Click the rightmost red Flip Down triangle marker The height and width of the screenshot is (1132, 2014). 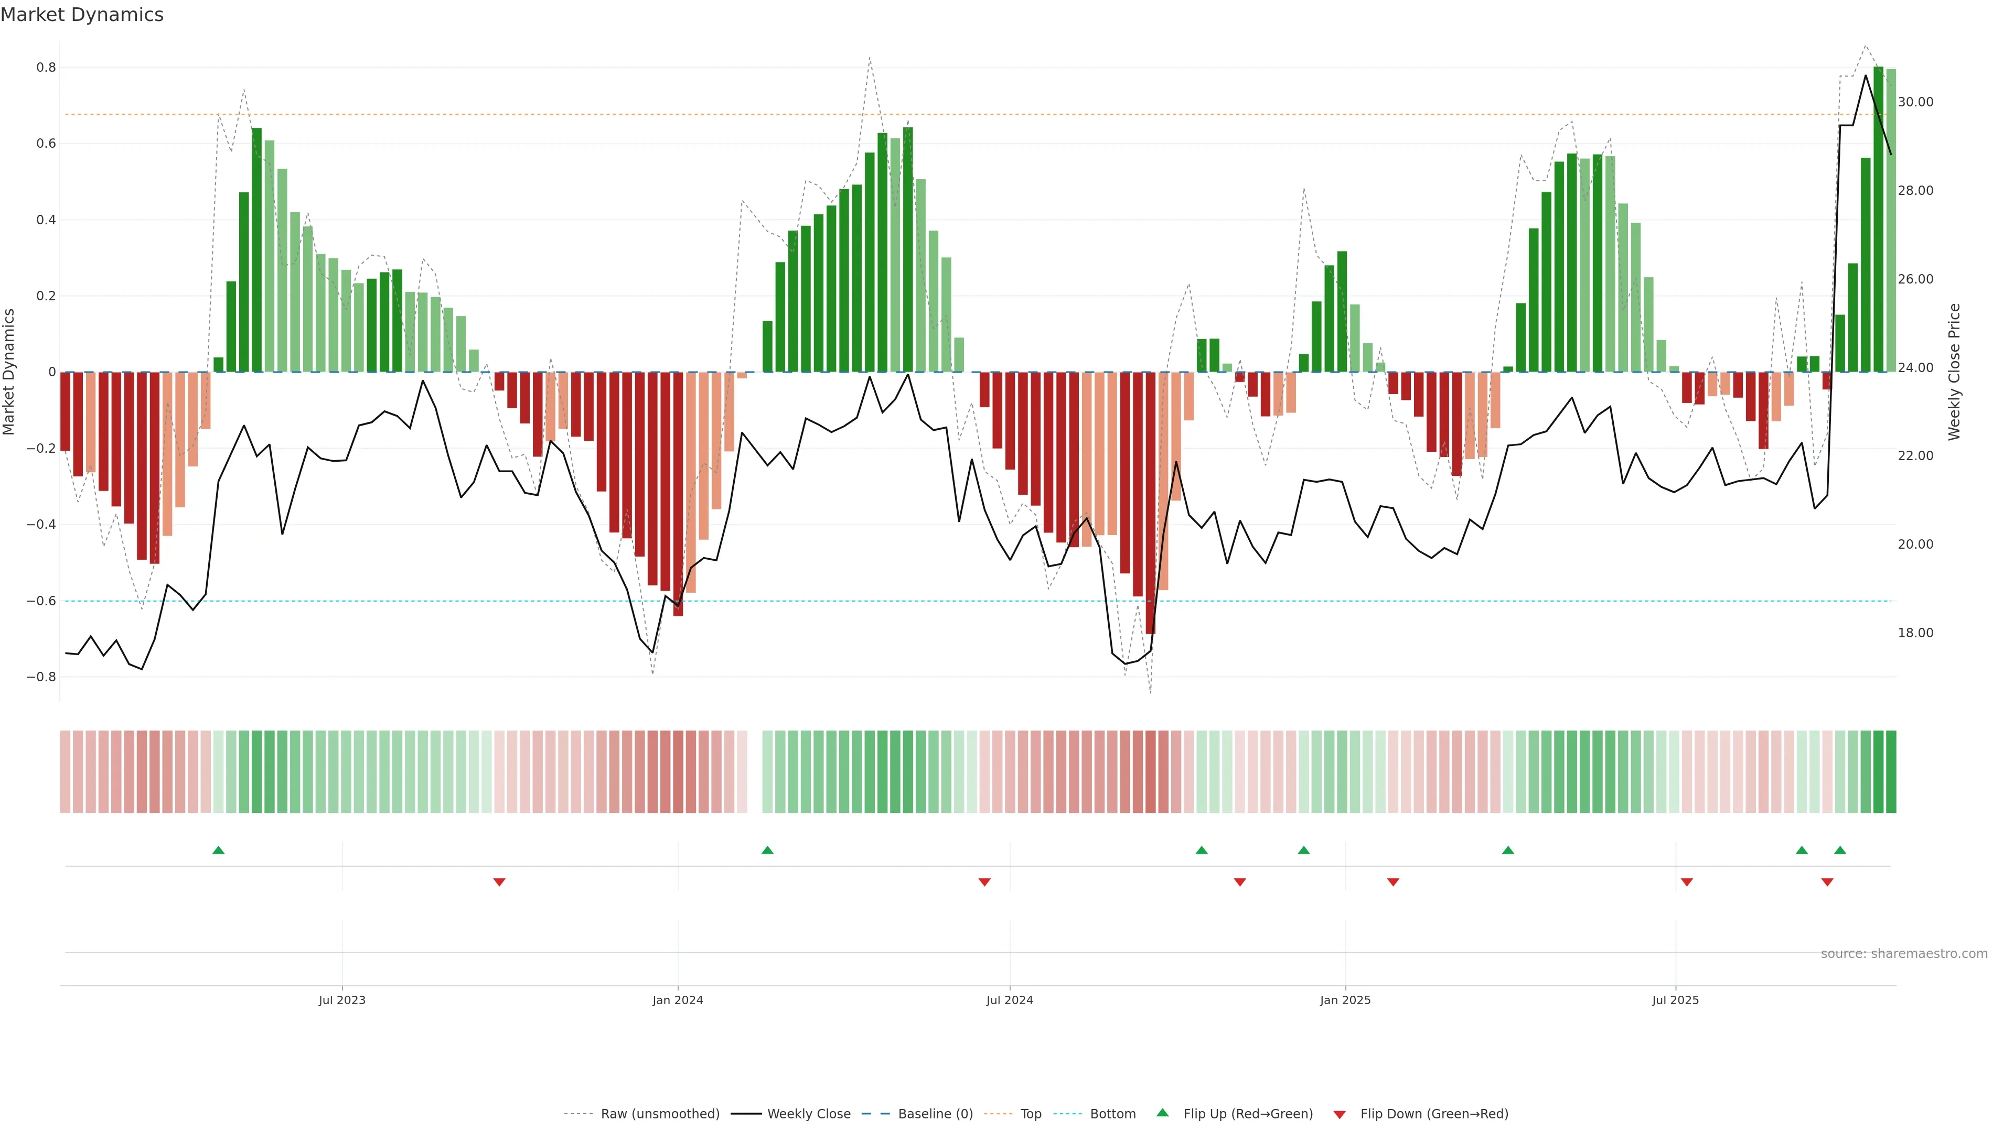click(1827, 882)
